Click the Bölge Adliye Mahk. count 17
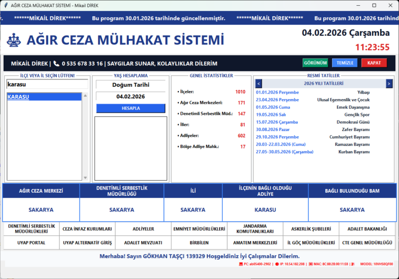399x279 pixels. [243, 147]
